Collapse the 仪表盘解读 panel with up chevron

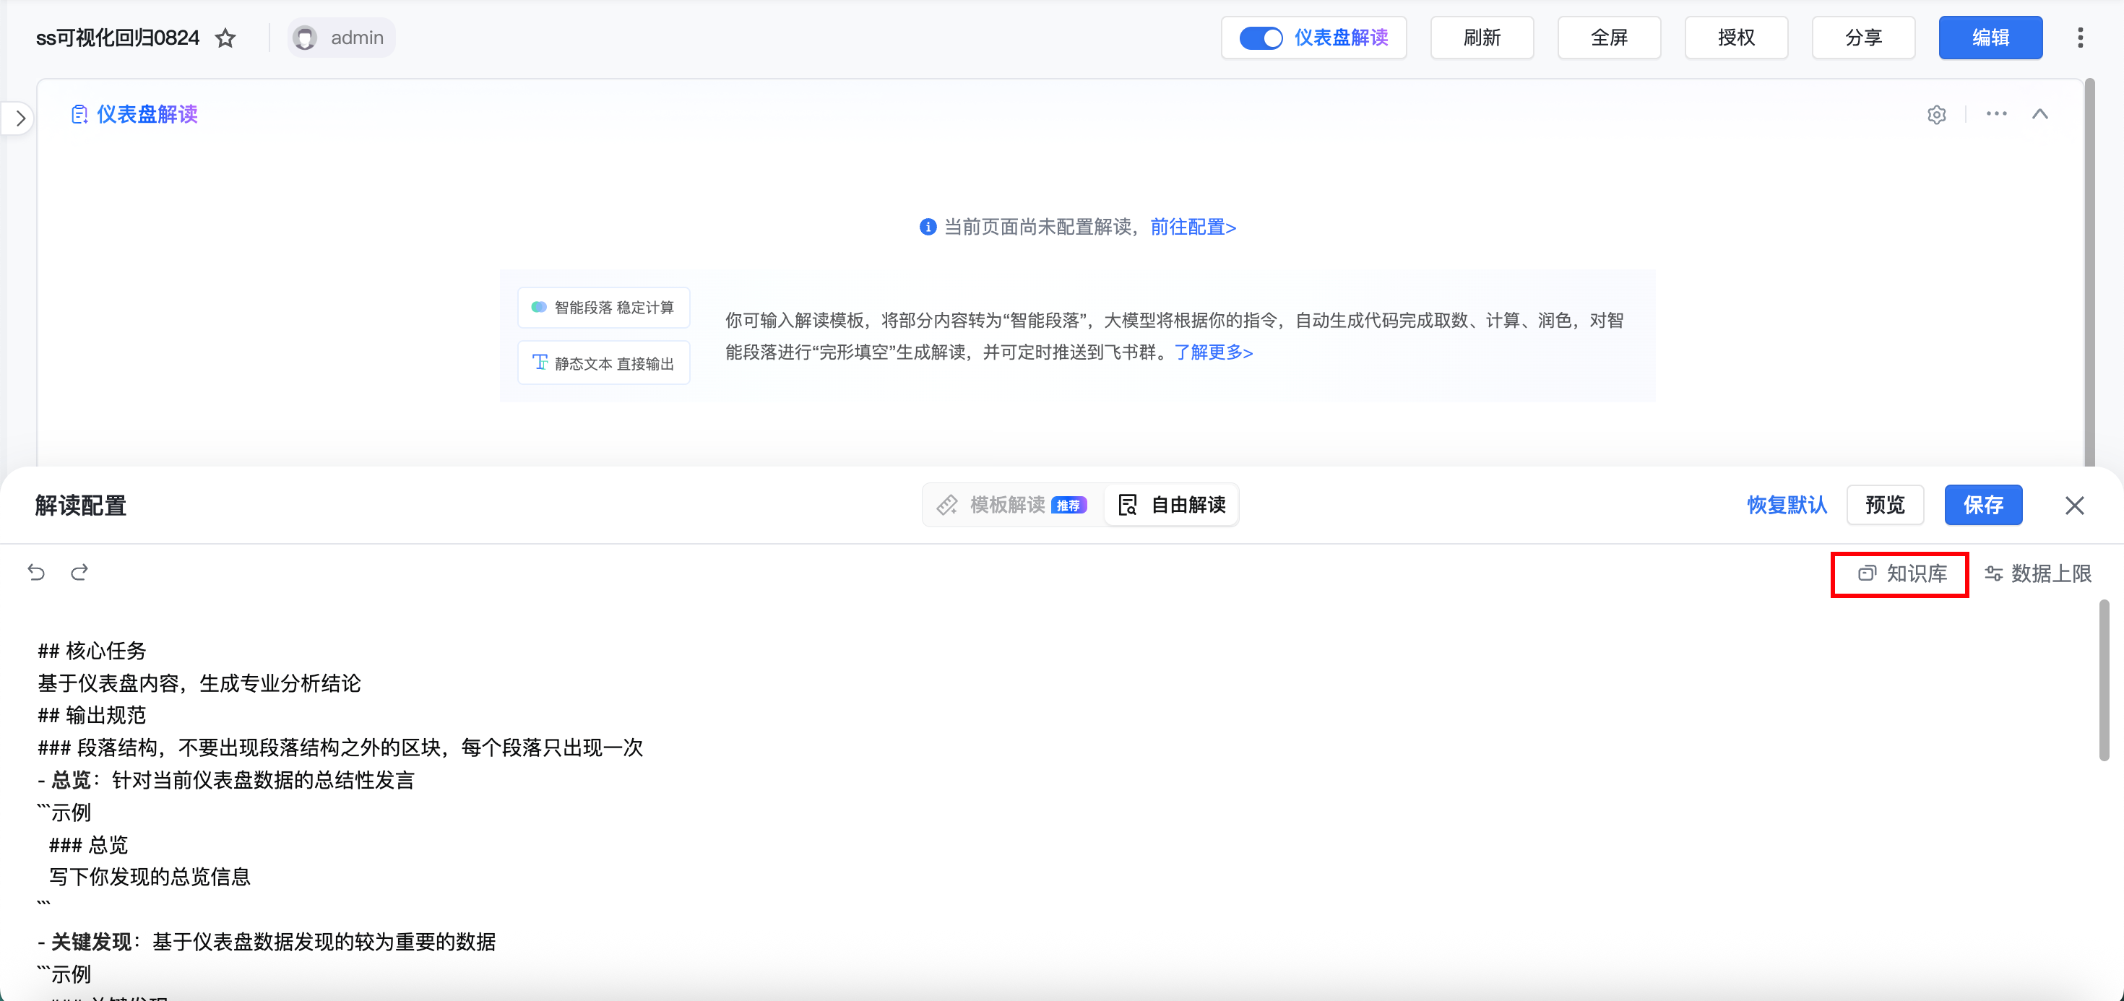click(x=2040, y=114)
